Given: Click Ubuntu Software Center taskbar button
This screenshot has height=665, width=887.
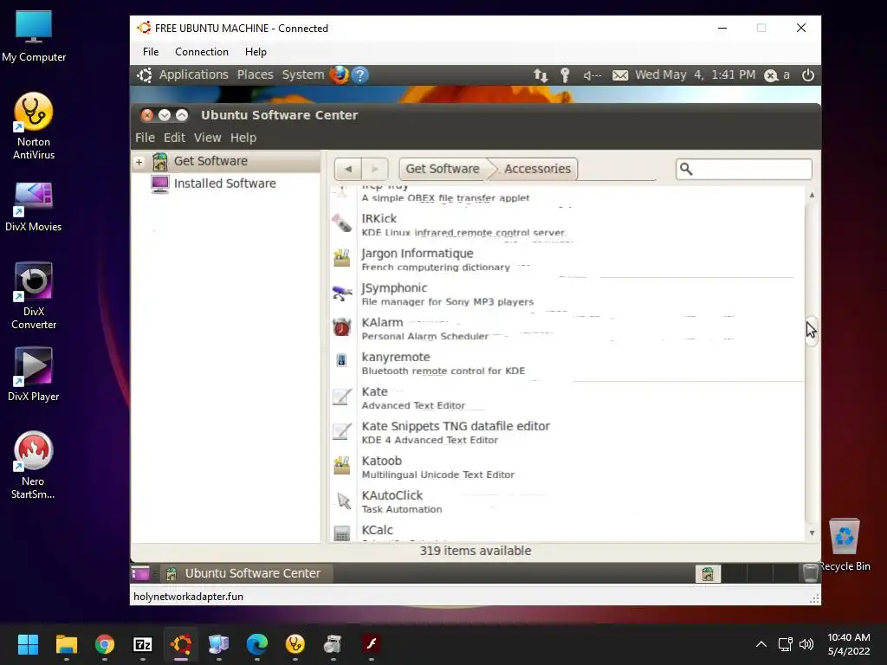Looking at the screenshot, I should point(247,573).
